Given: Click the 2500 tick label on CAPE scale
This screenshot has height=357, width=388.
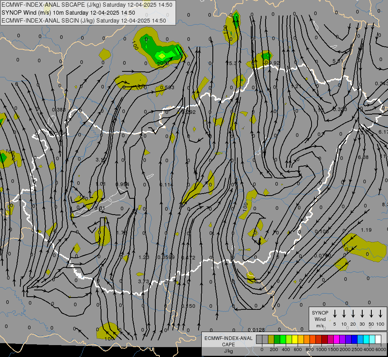Looking at the screenshot, I should coord(357,349).
